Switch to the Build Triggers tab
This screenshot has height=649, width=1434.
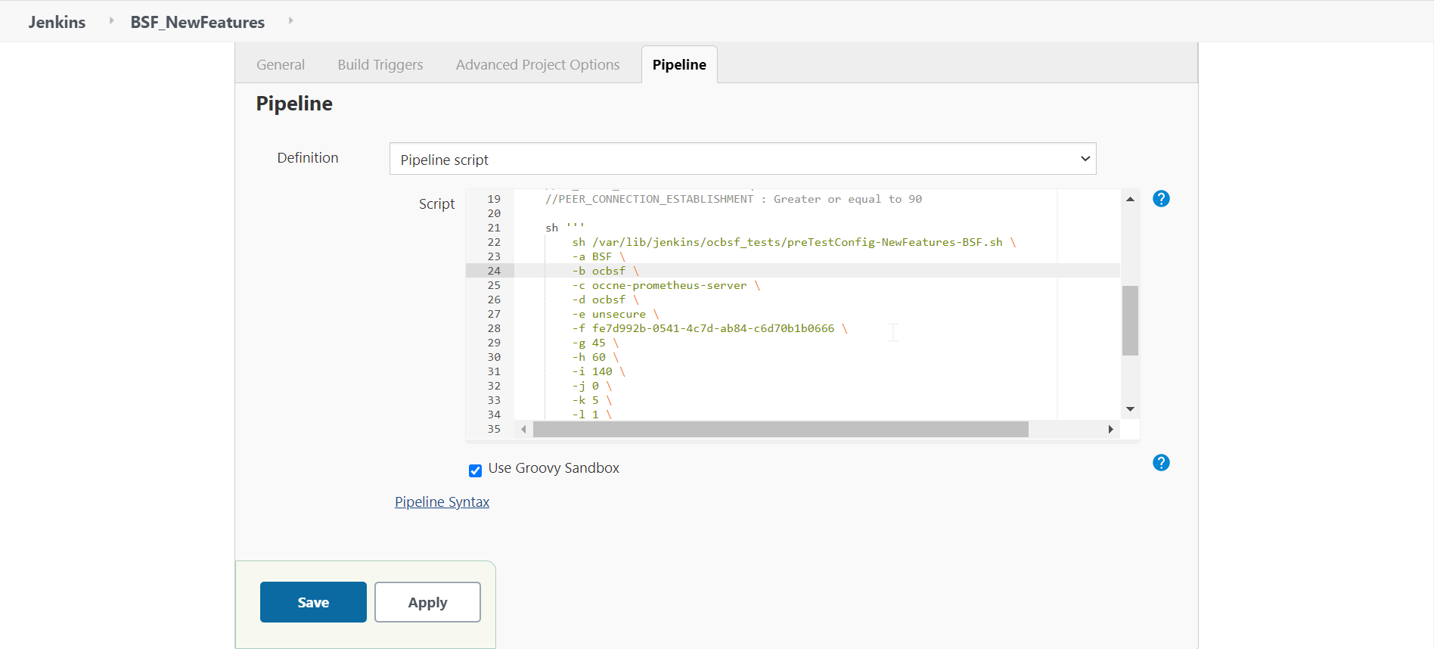pyautogui.click(x=380, y=65)
